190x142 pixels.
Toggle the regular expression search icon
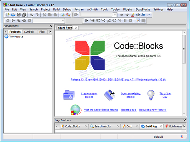pos(149,15)
